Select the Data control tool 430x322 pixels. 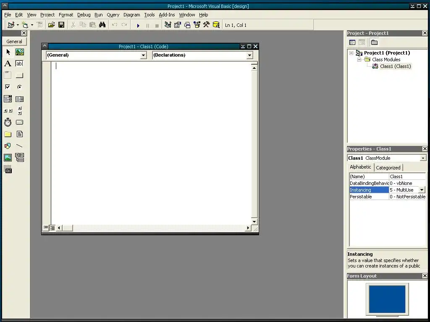point(19,158)
